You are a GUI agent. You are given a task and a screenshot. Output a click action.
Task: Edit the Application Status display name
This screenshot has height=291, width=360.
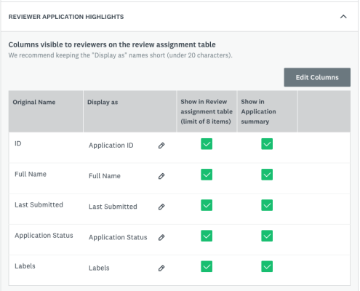pyautogui.click(x=161, y=237)
